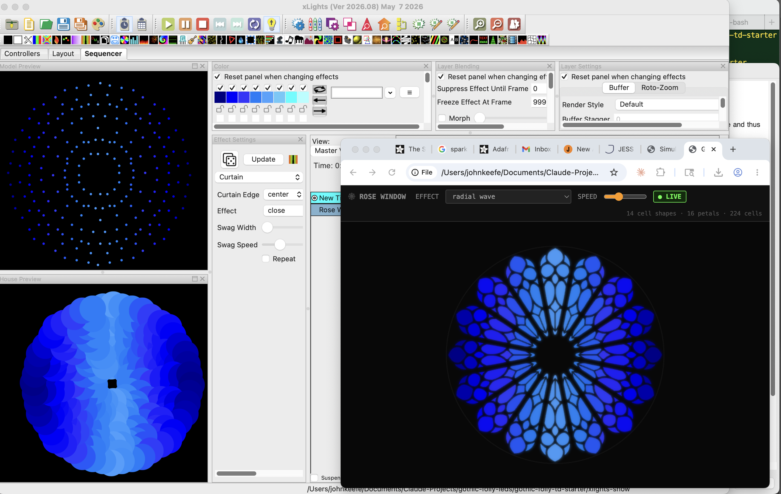The image size is (781, 494).
Task: Bookmark page with star icon
Action: (x=614, y=172)
